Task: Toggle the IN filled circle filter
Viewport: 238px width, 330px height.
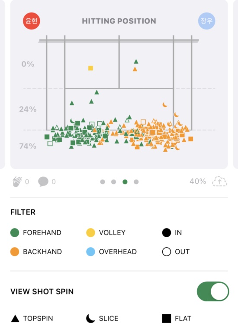Action: click(x=166, y=232)
